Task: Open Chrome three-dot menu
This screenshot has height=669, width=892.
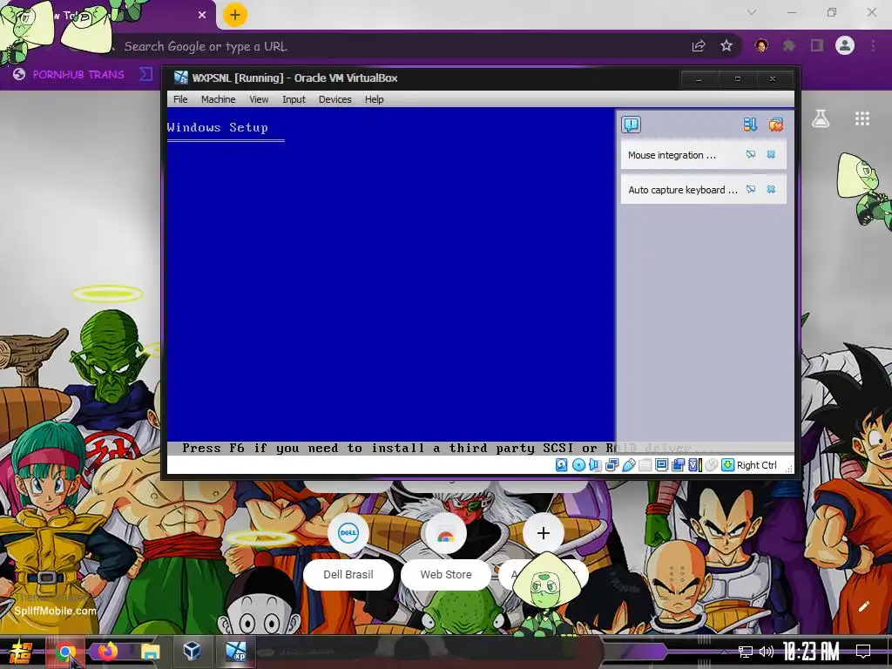Action: [873, 45]
